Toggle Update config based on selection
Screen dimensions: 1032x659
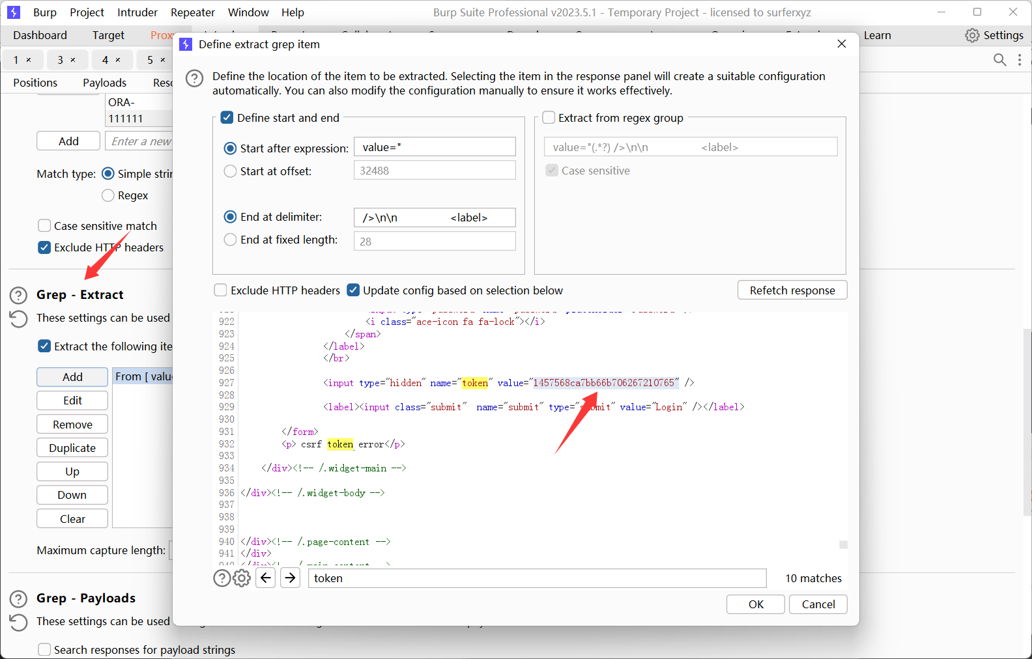(353, 290)
